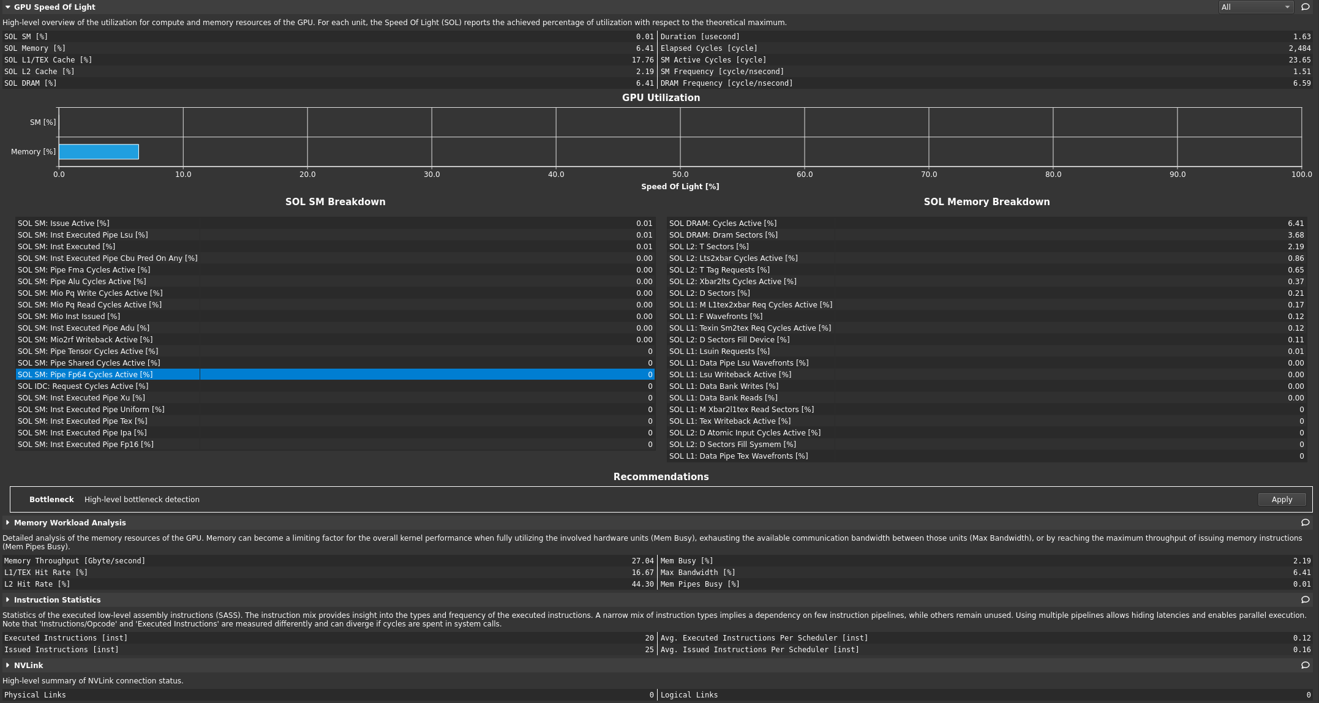The height and width of the screenshot is (703, 1319).
Task: Expand the Memory Workload Analysis section
Action: click(x=7, y=523)
